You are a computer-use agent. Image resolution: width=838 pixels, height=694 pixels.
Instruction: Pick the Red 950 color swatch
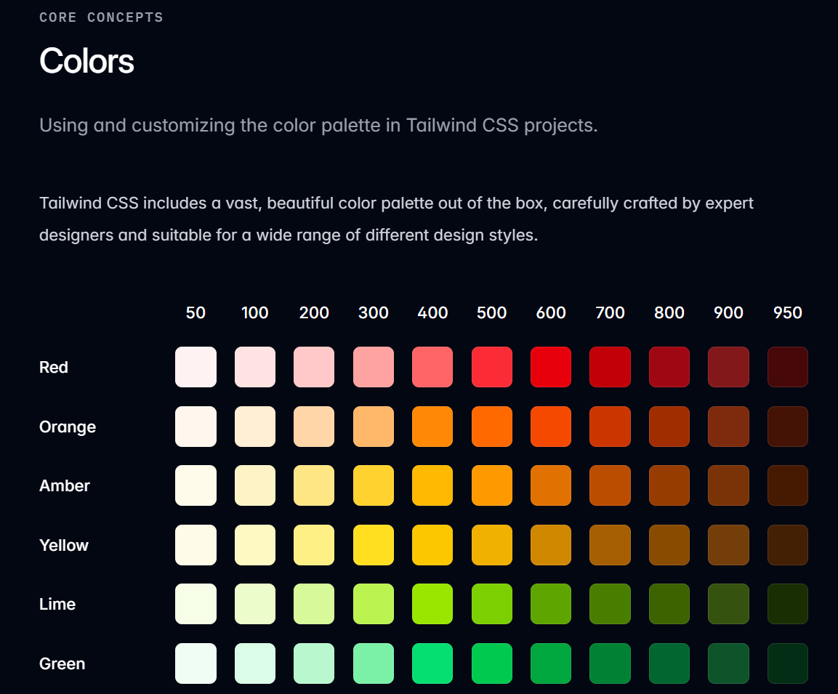pyautogui.click(x=788, y=367)
